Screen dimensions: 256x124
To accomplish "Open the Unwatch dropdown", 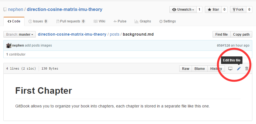I will [x=183, y=10].
